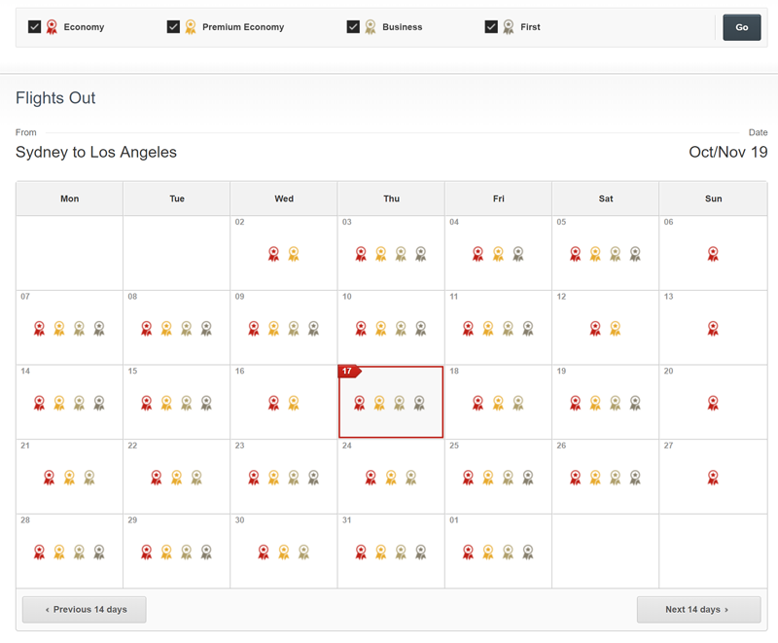Select the Economy ribbon on day 27
The height and width of the screenshot is (643, 778).
point(713,478)
